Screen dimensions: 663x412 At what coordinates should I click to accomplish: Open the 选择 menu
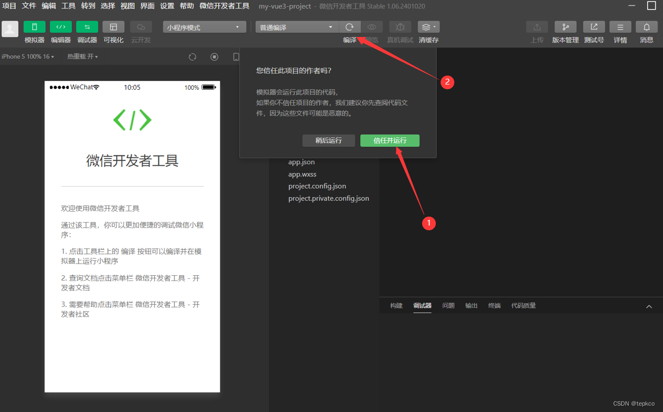point(108,6)
